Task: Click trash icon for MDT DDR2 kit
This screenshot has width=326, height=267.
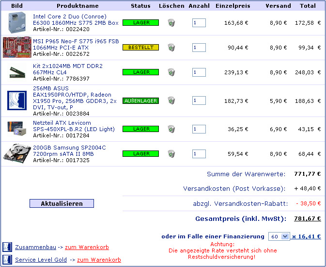Action: tap(171, 72)
